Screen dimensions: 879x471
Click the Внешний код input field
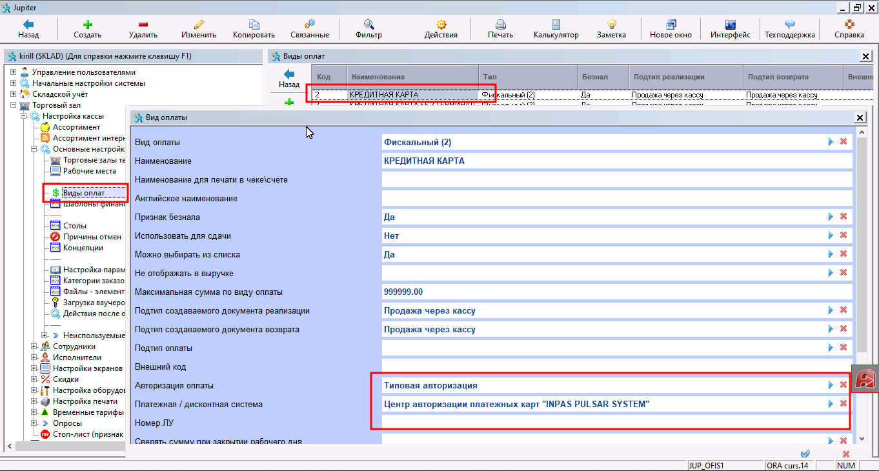[618, 366]
